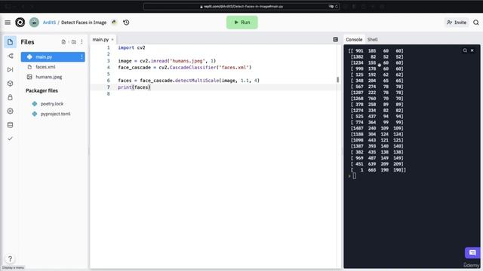Screen dimensions: 483x271
Task: Open the Settings gear sidebar icon
Action: tap(10, 111)
